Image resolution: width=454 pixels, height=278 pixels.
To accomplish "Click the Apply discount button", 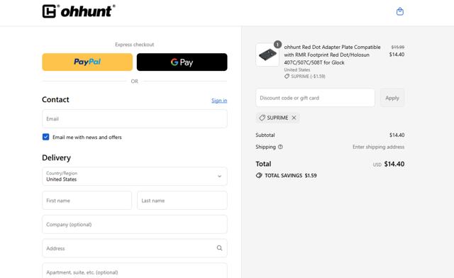I will tap(392, 98).
